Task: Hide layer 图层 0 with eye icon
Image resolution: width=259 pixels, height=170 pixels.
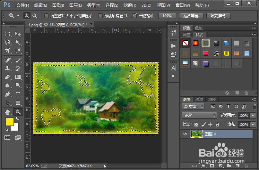Action: pos(185,134)
